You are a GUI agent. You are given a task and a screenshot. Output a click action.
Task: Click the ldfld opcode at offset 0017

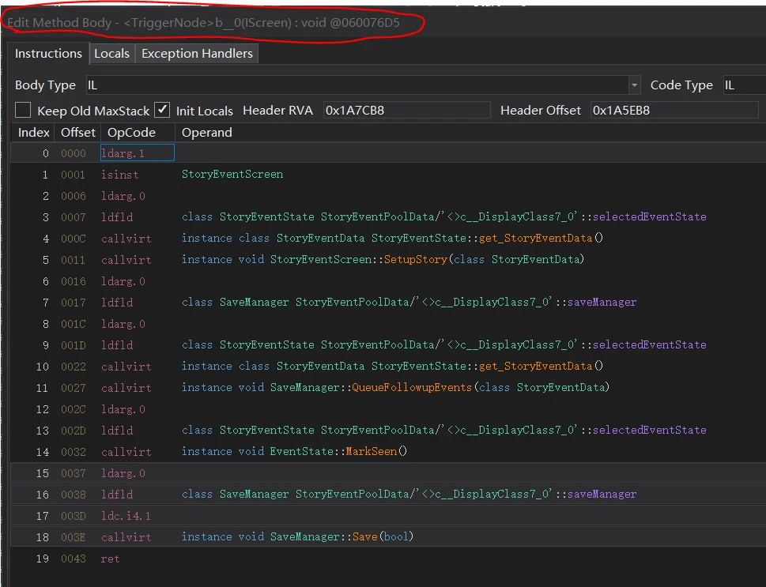(117, 303)
